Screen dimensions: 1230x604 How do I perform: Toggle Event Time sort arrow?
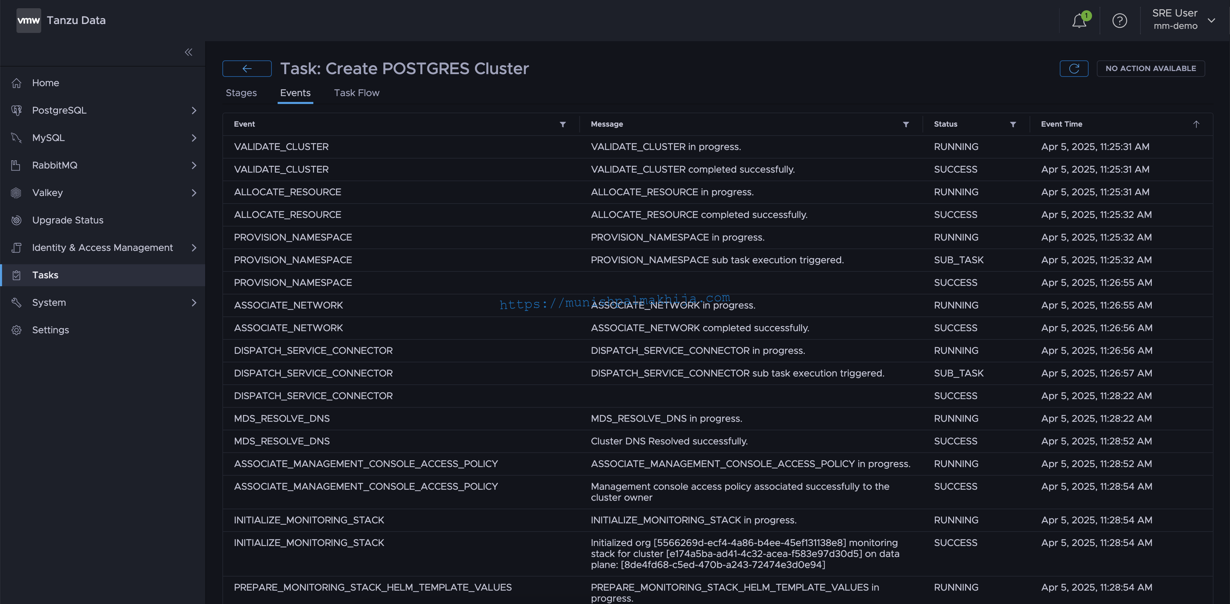[1196, 124]
